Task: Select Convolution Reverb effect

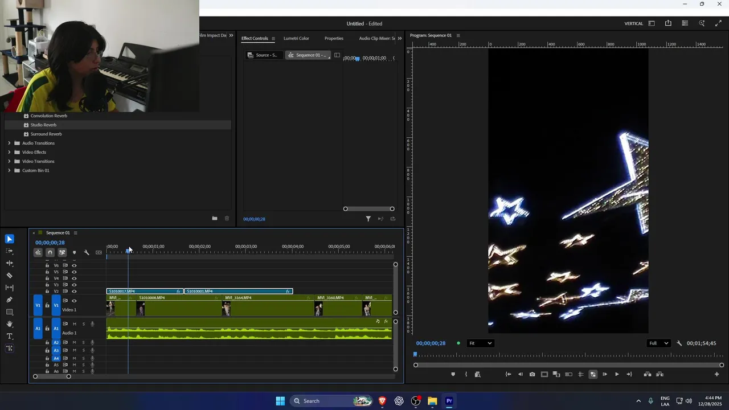Action: coord(49,116)
